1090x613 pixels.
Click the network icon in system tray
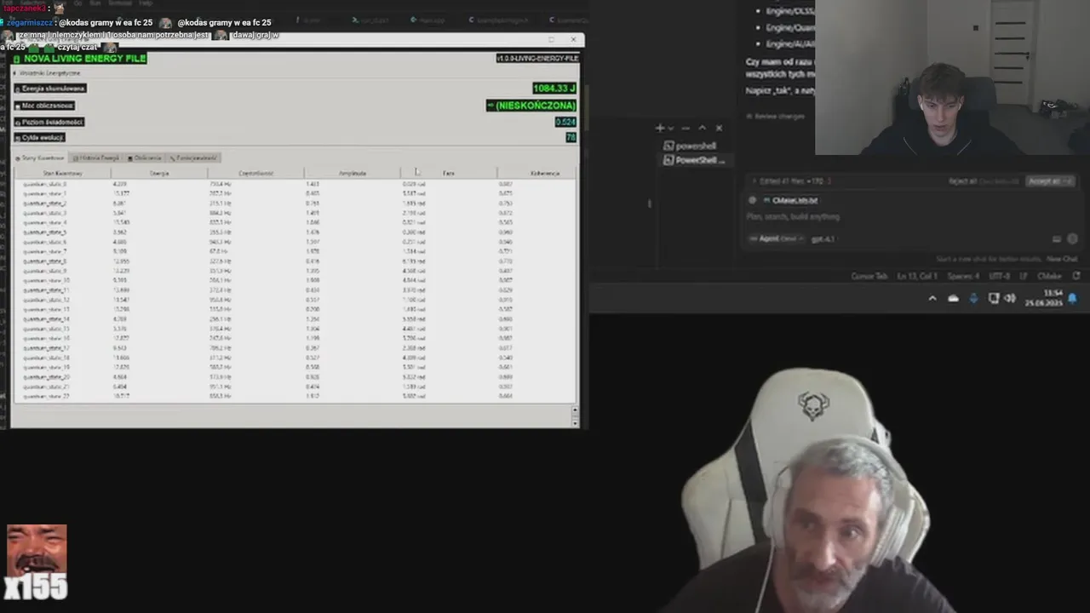[994, 298]
